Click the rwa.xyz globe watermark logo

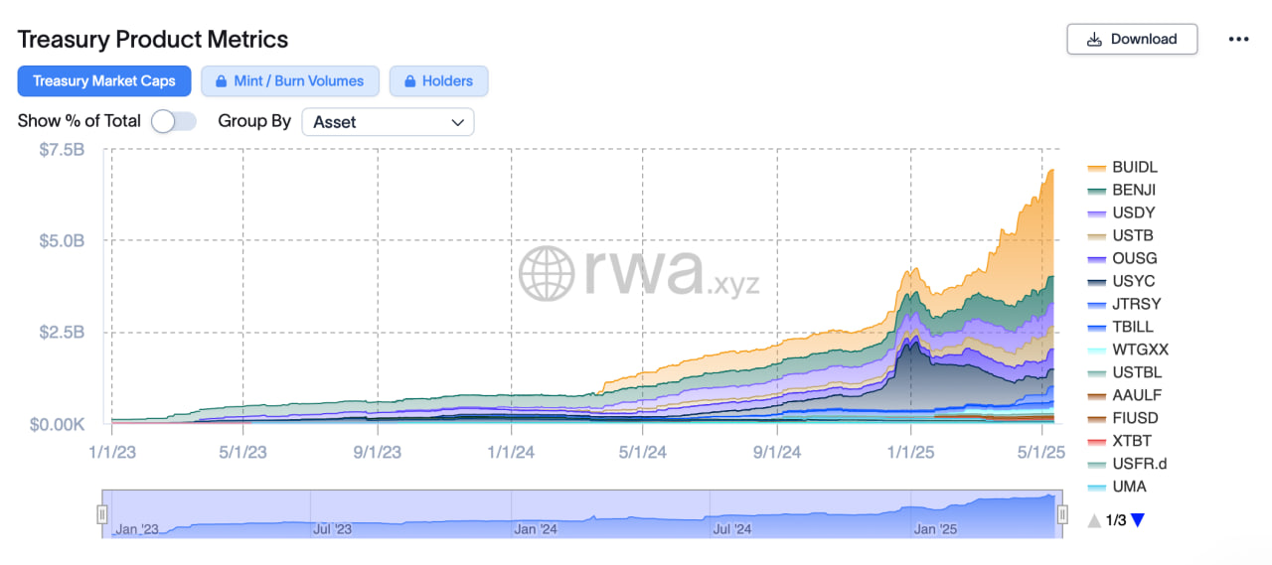click(547, 271)
